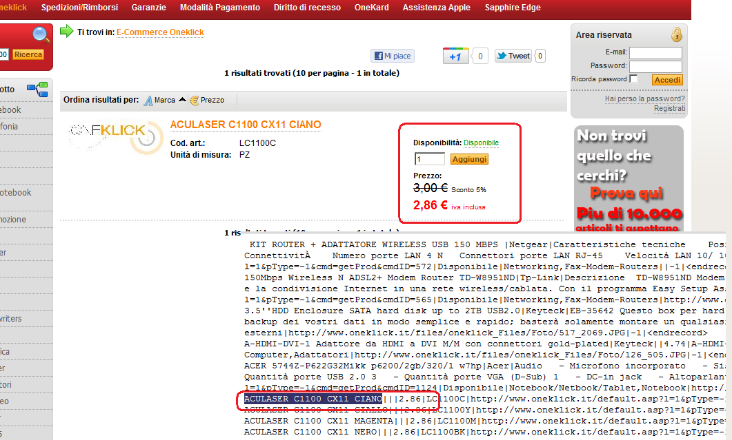Click the Facebook Mi piace button

(393, 56)
